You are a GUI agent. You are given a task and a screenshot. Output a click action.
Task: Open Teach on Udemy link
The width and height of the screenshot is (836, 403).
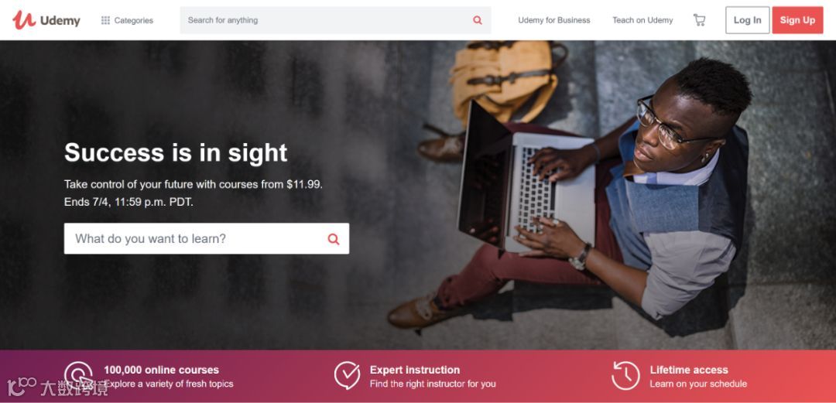(x=642, y=20)
